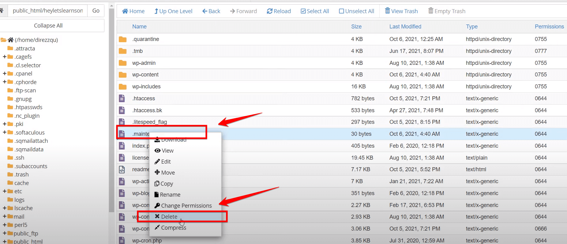567x244 pixels.
Task: Sort by Permissions column header
Action: pyautogui.click(x=549, y=27)
